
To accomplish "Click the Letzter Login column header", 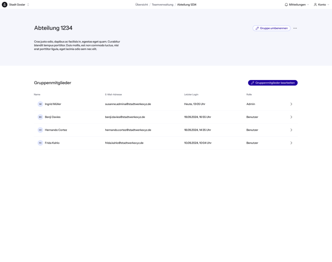I will (x=191, y=95).
